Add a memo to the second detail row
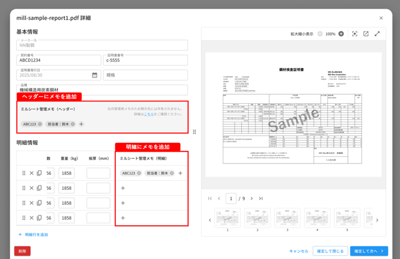The height and width of the screenshot is (259, 400). [x=123, y=188]
